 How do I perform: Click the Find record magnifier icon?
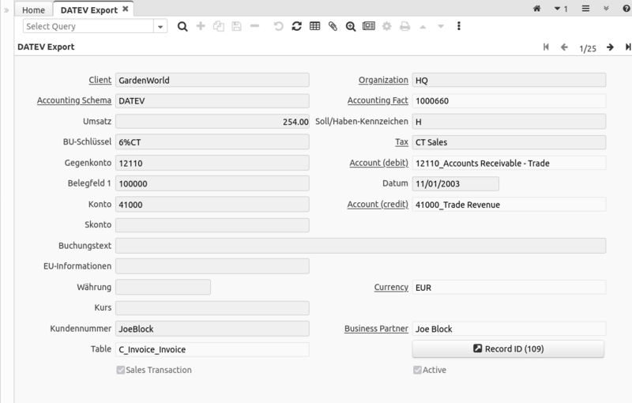(x=182, y=26)
